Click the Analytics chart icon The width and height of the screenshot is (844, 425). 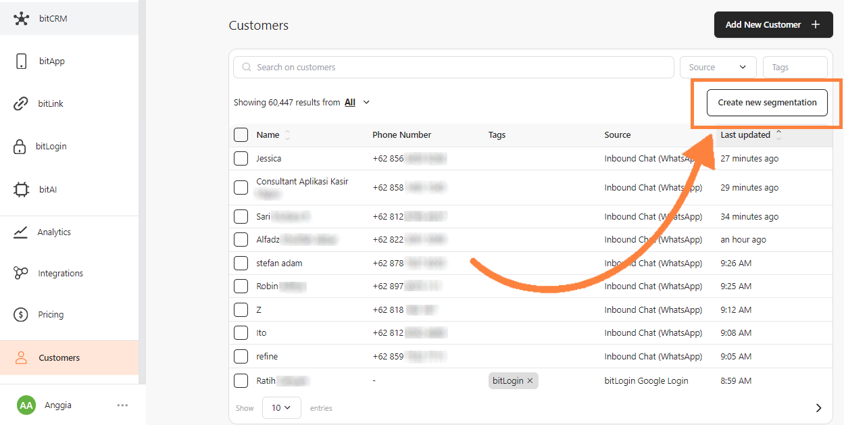[x=21, y=232]
